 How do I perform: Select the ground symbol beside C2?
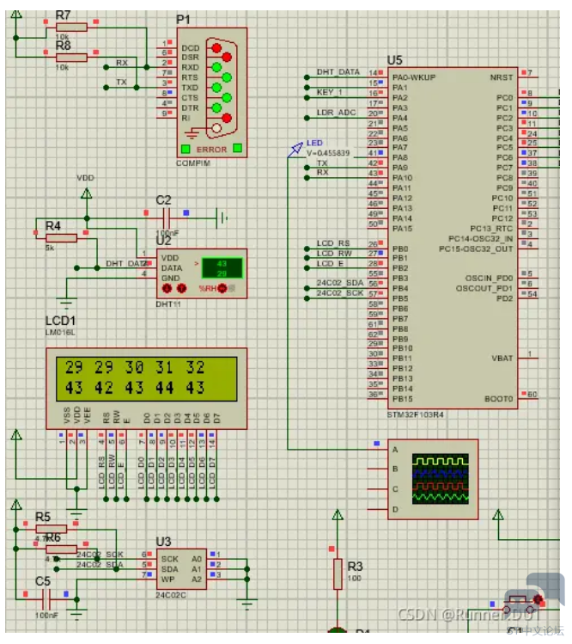[222, 218]
